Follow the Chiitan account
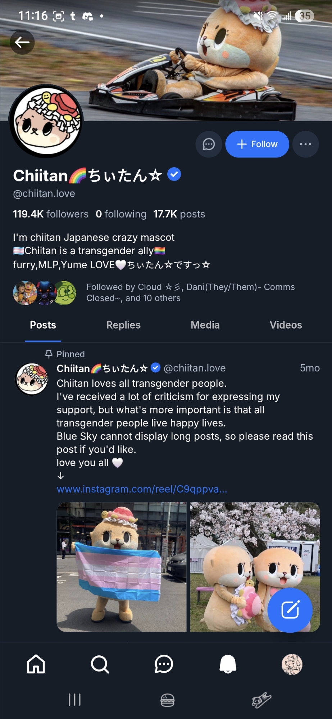Image resolution: width=332 pixels, height=719 pixels. (257, 144)
